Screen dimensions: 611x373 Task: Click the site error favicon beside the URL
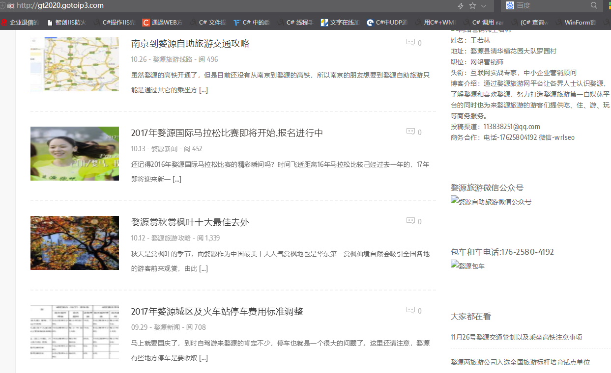pos(11,5)
